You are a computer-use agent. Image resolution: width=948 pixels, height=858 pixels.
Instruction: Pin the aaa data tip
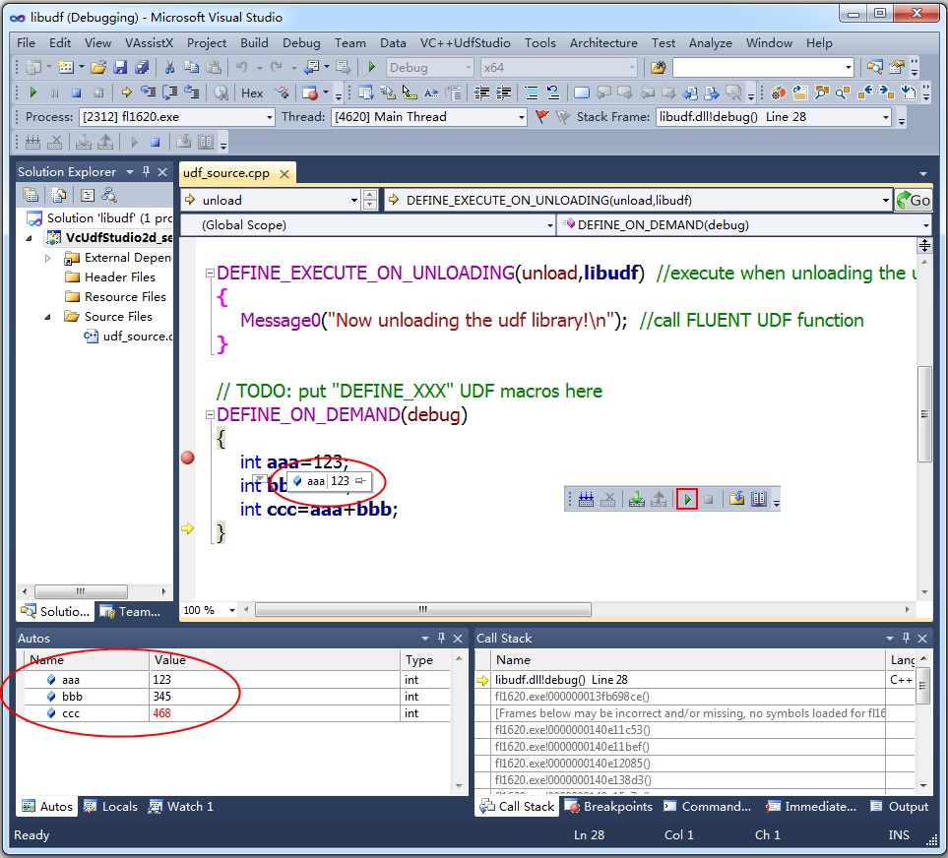(361, 481)
